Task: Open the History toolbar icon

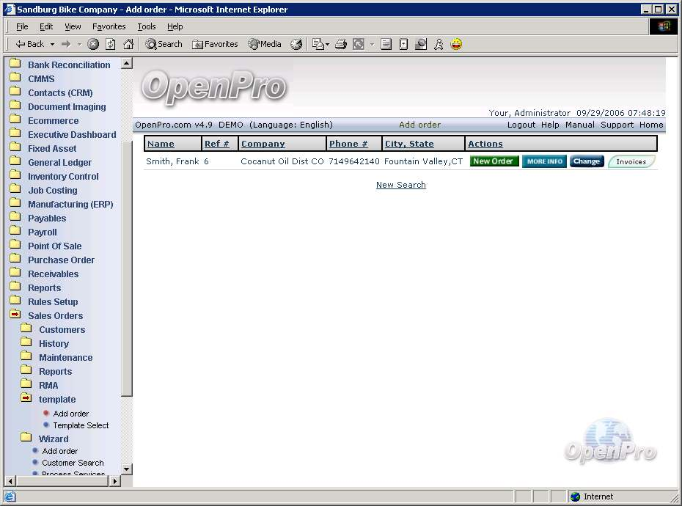Action: click(296, 44)
